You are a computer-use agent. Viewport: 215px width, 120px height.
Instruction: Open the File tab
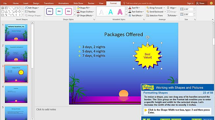[x=5, y=3]
